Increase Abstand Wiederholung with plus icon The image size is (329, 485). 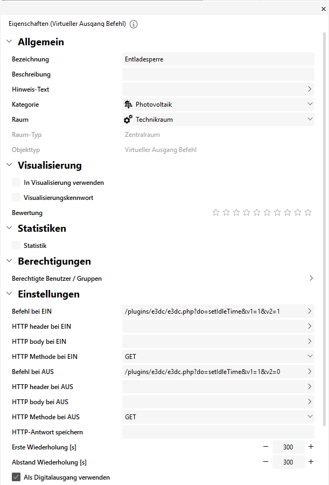pyautogui.click(x=311, y=462)
